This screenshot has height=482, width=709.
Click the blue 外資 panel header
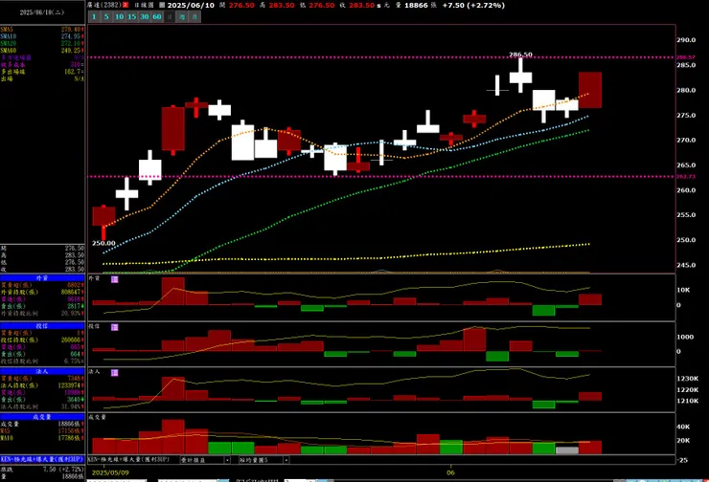point(42,278)
